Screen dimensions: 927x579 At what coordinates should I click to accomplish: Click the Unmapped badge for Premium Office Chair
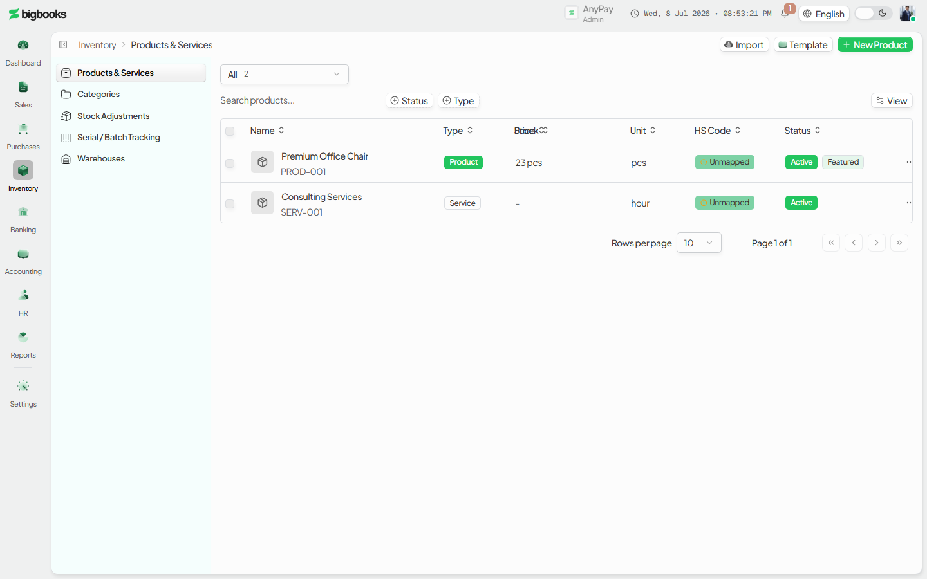(724, 162)
